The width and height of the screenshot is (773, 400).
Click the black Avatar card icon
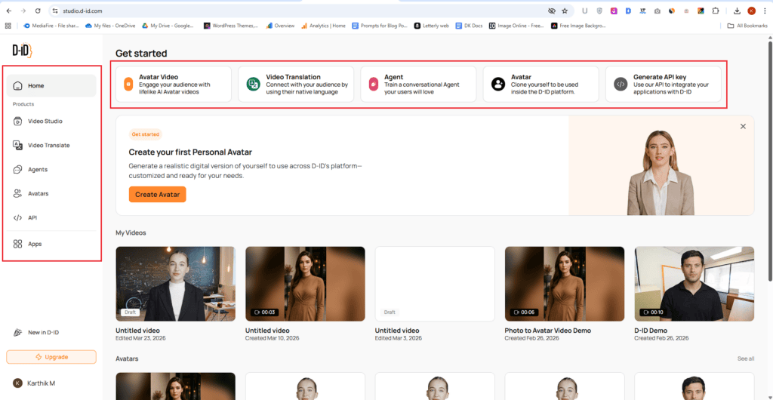click(x=498, y=85)
